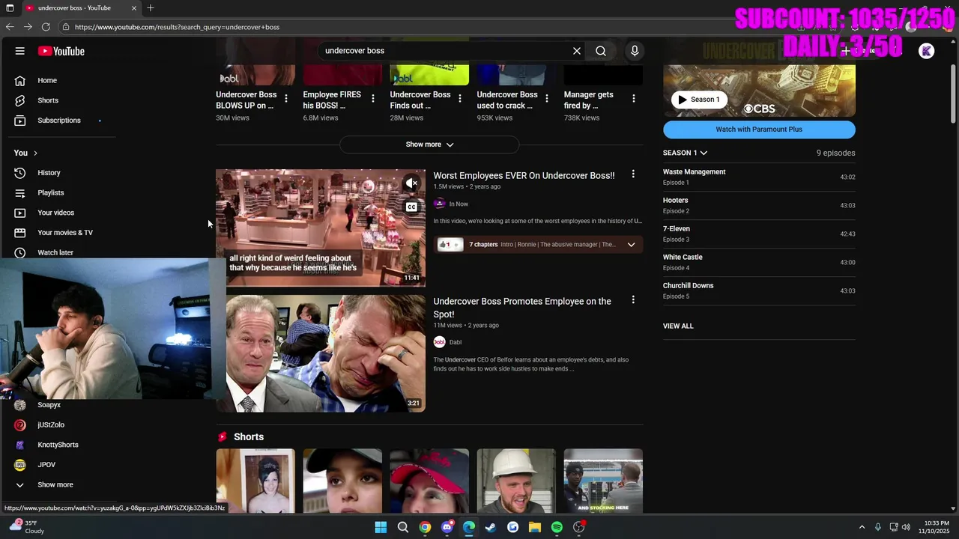Toggle mute on the preview thumbnail

click(x=411, y=183)
